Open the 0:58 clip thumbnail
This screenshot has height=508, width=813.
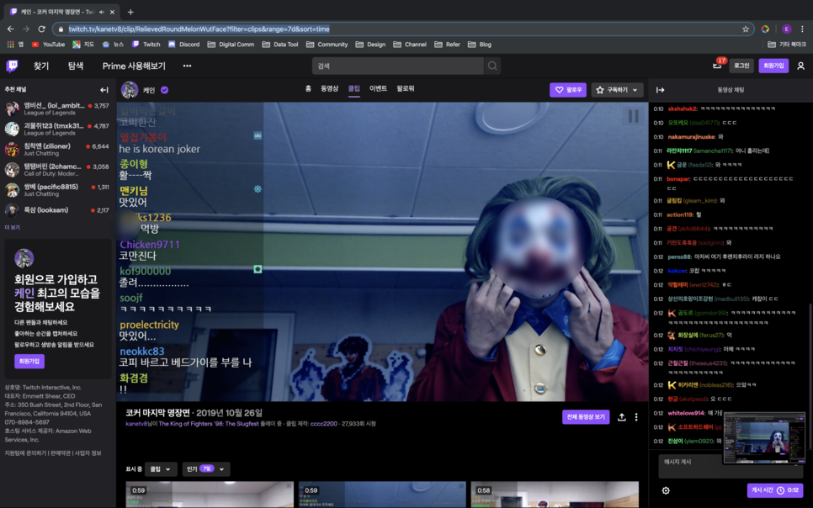click(555, 495)
